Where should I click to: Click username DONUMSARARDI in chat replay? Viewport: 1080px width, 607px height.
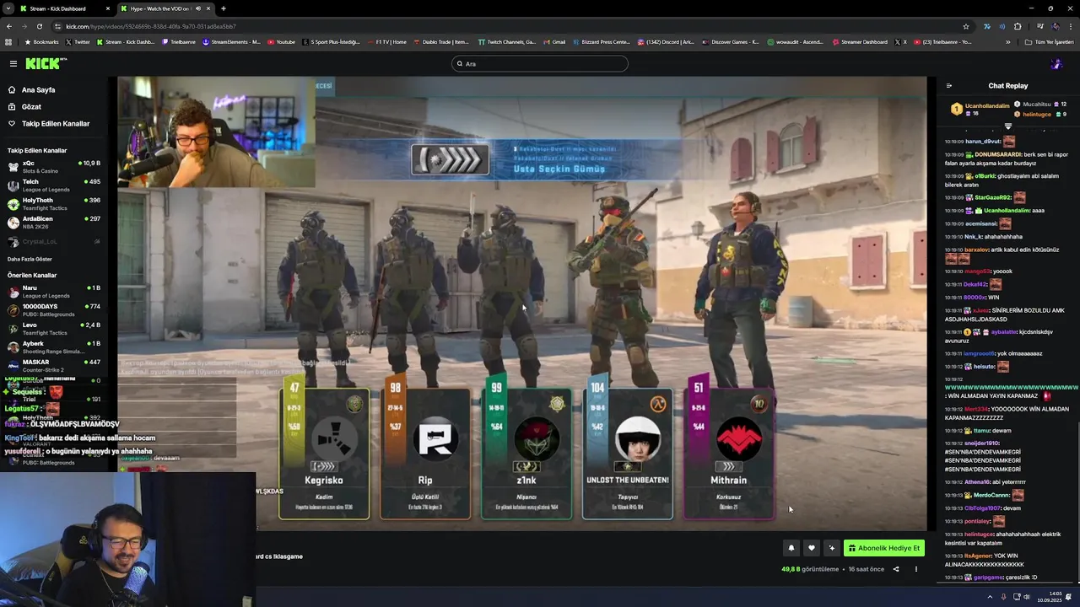pos(998,155)
